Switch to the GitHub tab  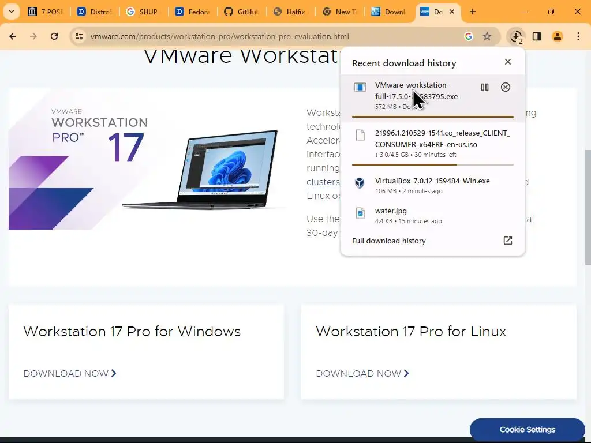242,12
